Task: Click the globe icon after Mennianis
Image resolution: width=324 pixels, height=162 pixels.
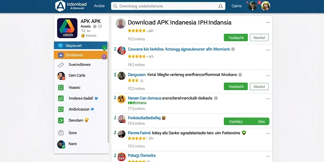Action: (233, 49)
